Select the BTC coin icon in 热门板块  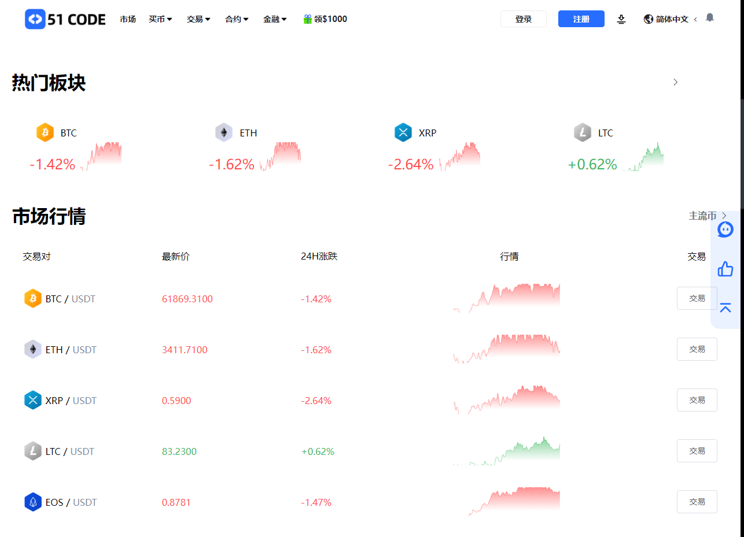coord(45,132)
